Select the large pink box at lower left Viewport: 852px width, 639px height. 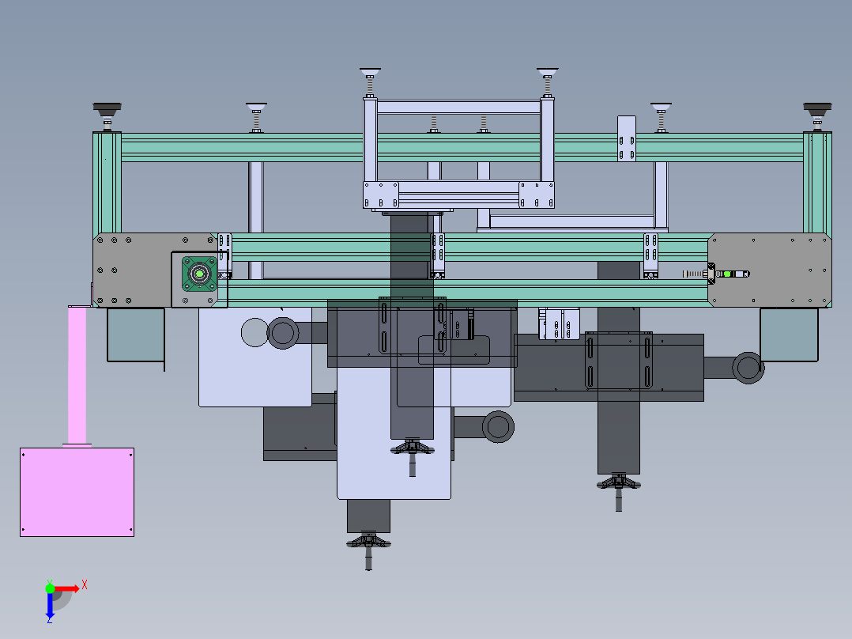pos(77,492)
